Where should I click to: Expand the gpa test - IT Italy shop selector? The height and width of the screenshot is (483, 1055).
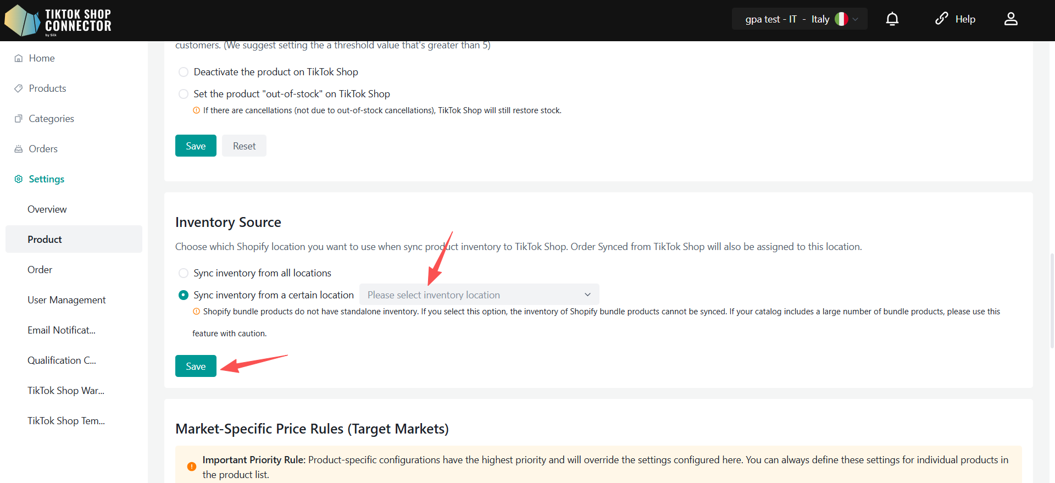tap(799, 19)
